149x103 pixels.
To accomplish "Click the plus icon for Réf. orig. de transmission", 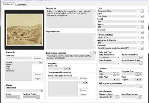I will pyautogui.click(x=141, y=86).
